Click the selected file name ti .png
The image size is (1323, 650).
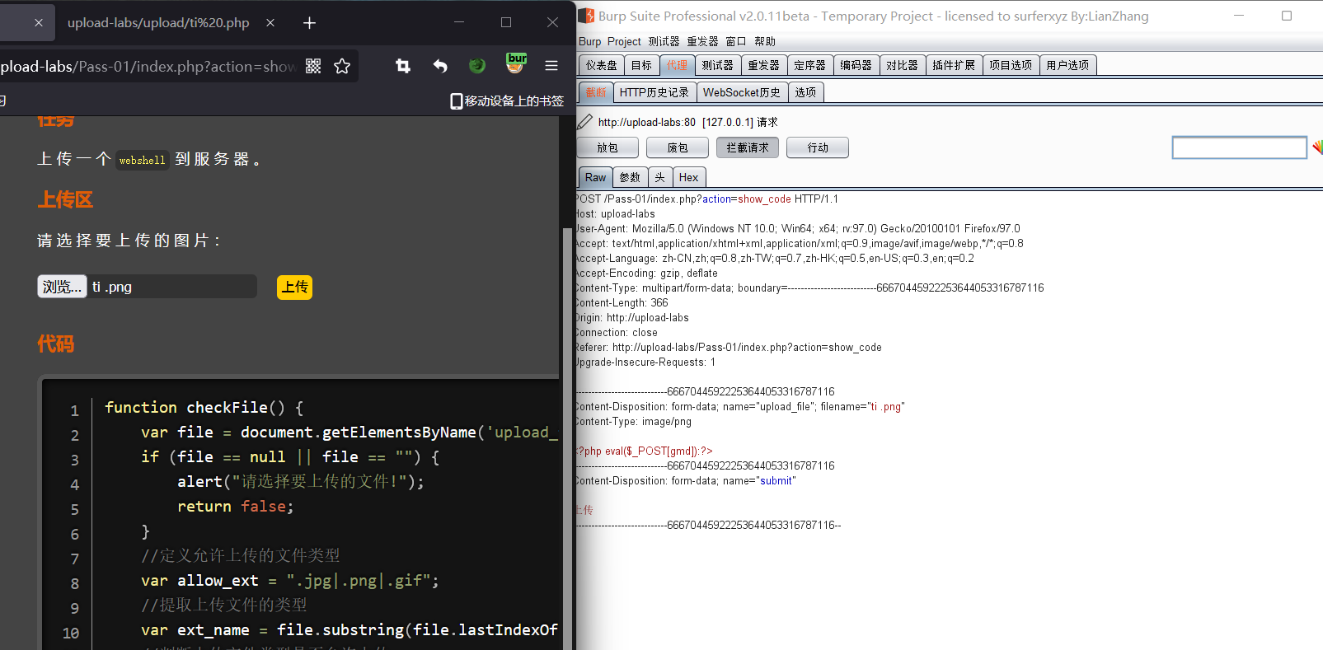[x=112, y=287]
